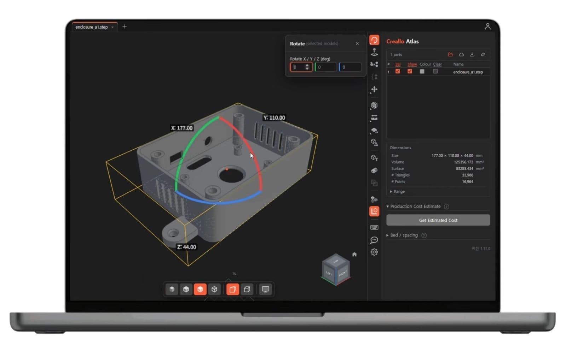Click the TOP face of the view cube
Image resolution: width=566 pixels, height=353 pixels.
click(335, 261)
